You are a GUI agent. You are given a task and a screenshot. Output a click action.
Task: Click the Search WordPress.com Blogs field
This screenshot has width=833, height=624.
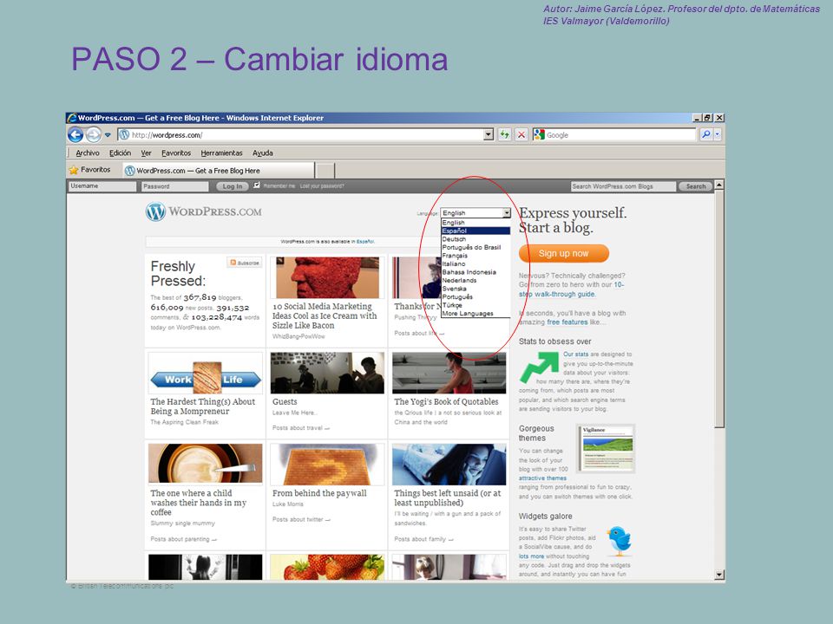[x=623, y=186]
